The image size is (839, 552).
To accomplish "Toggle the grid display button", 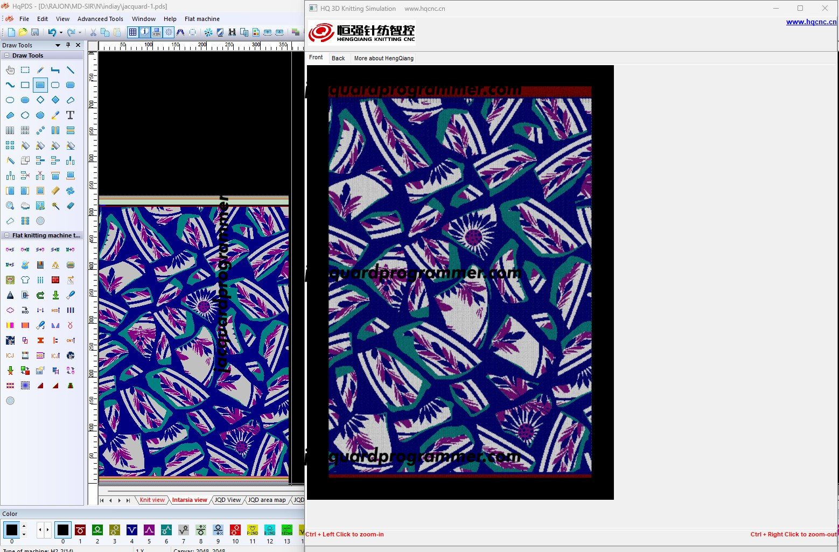I will click(132, 32).
